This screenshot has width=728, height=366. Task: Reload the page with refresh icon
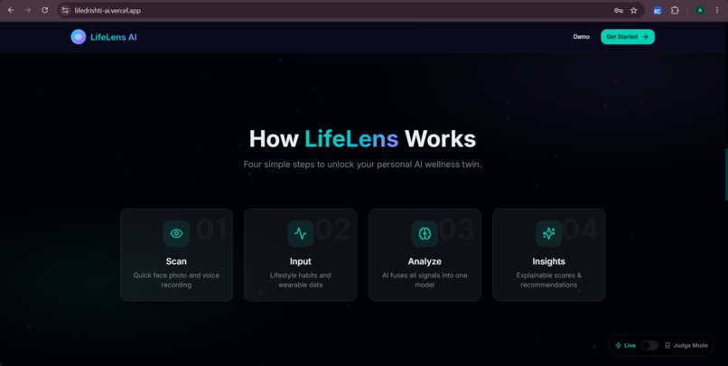click(x=44, y=10)
